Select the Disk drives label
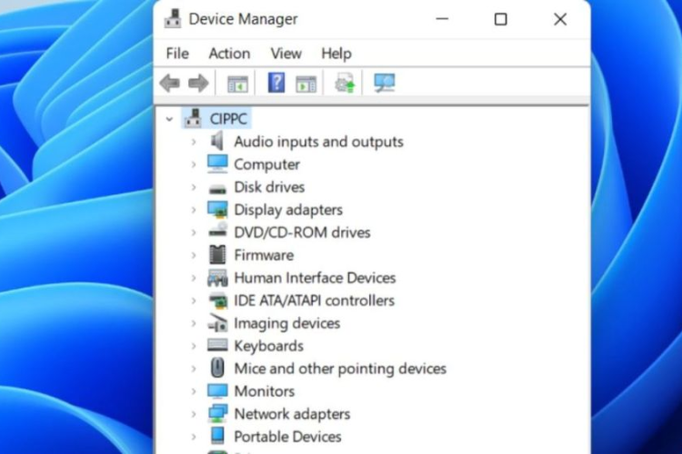Image resolution: width=682 pixels, height=454 pixels. click(x=269, y=187)
